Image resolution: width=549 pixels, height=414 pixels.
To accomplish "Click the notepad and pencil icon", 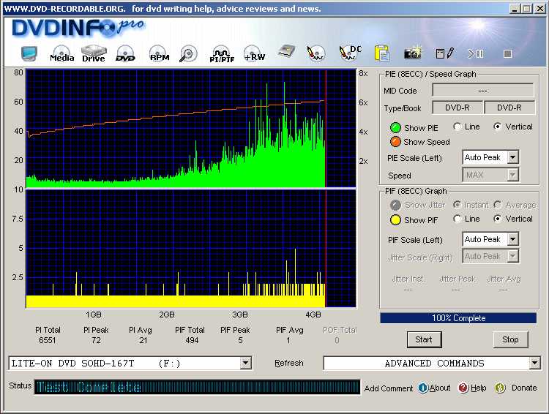I will (445, 53).
